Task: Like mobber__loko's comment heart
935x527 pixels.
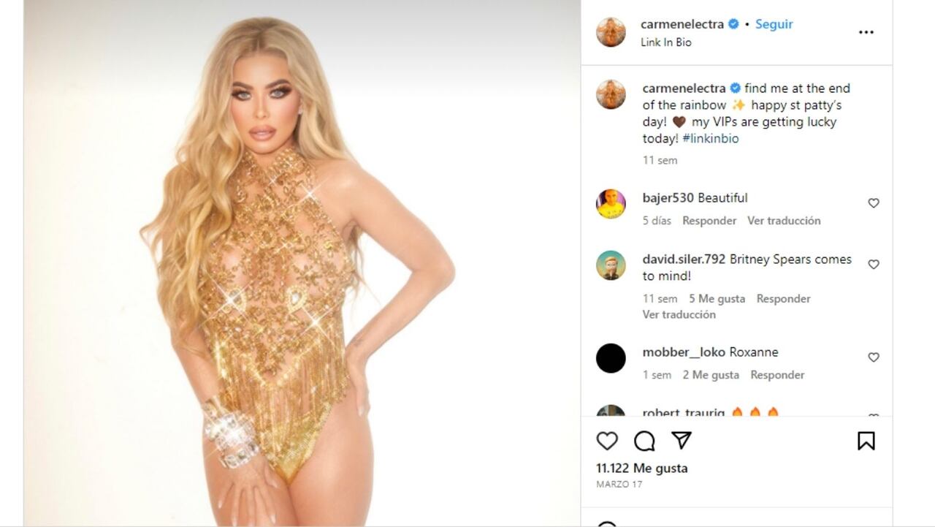Action: 874,357
